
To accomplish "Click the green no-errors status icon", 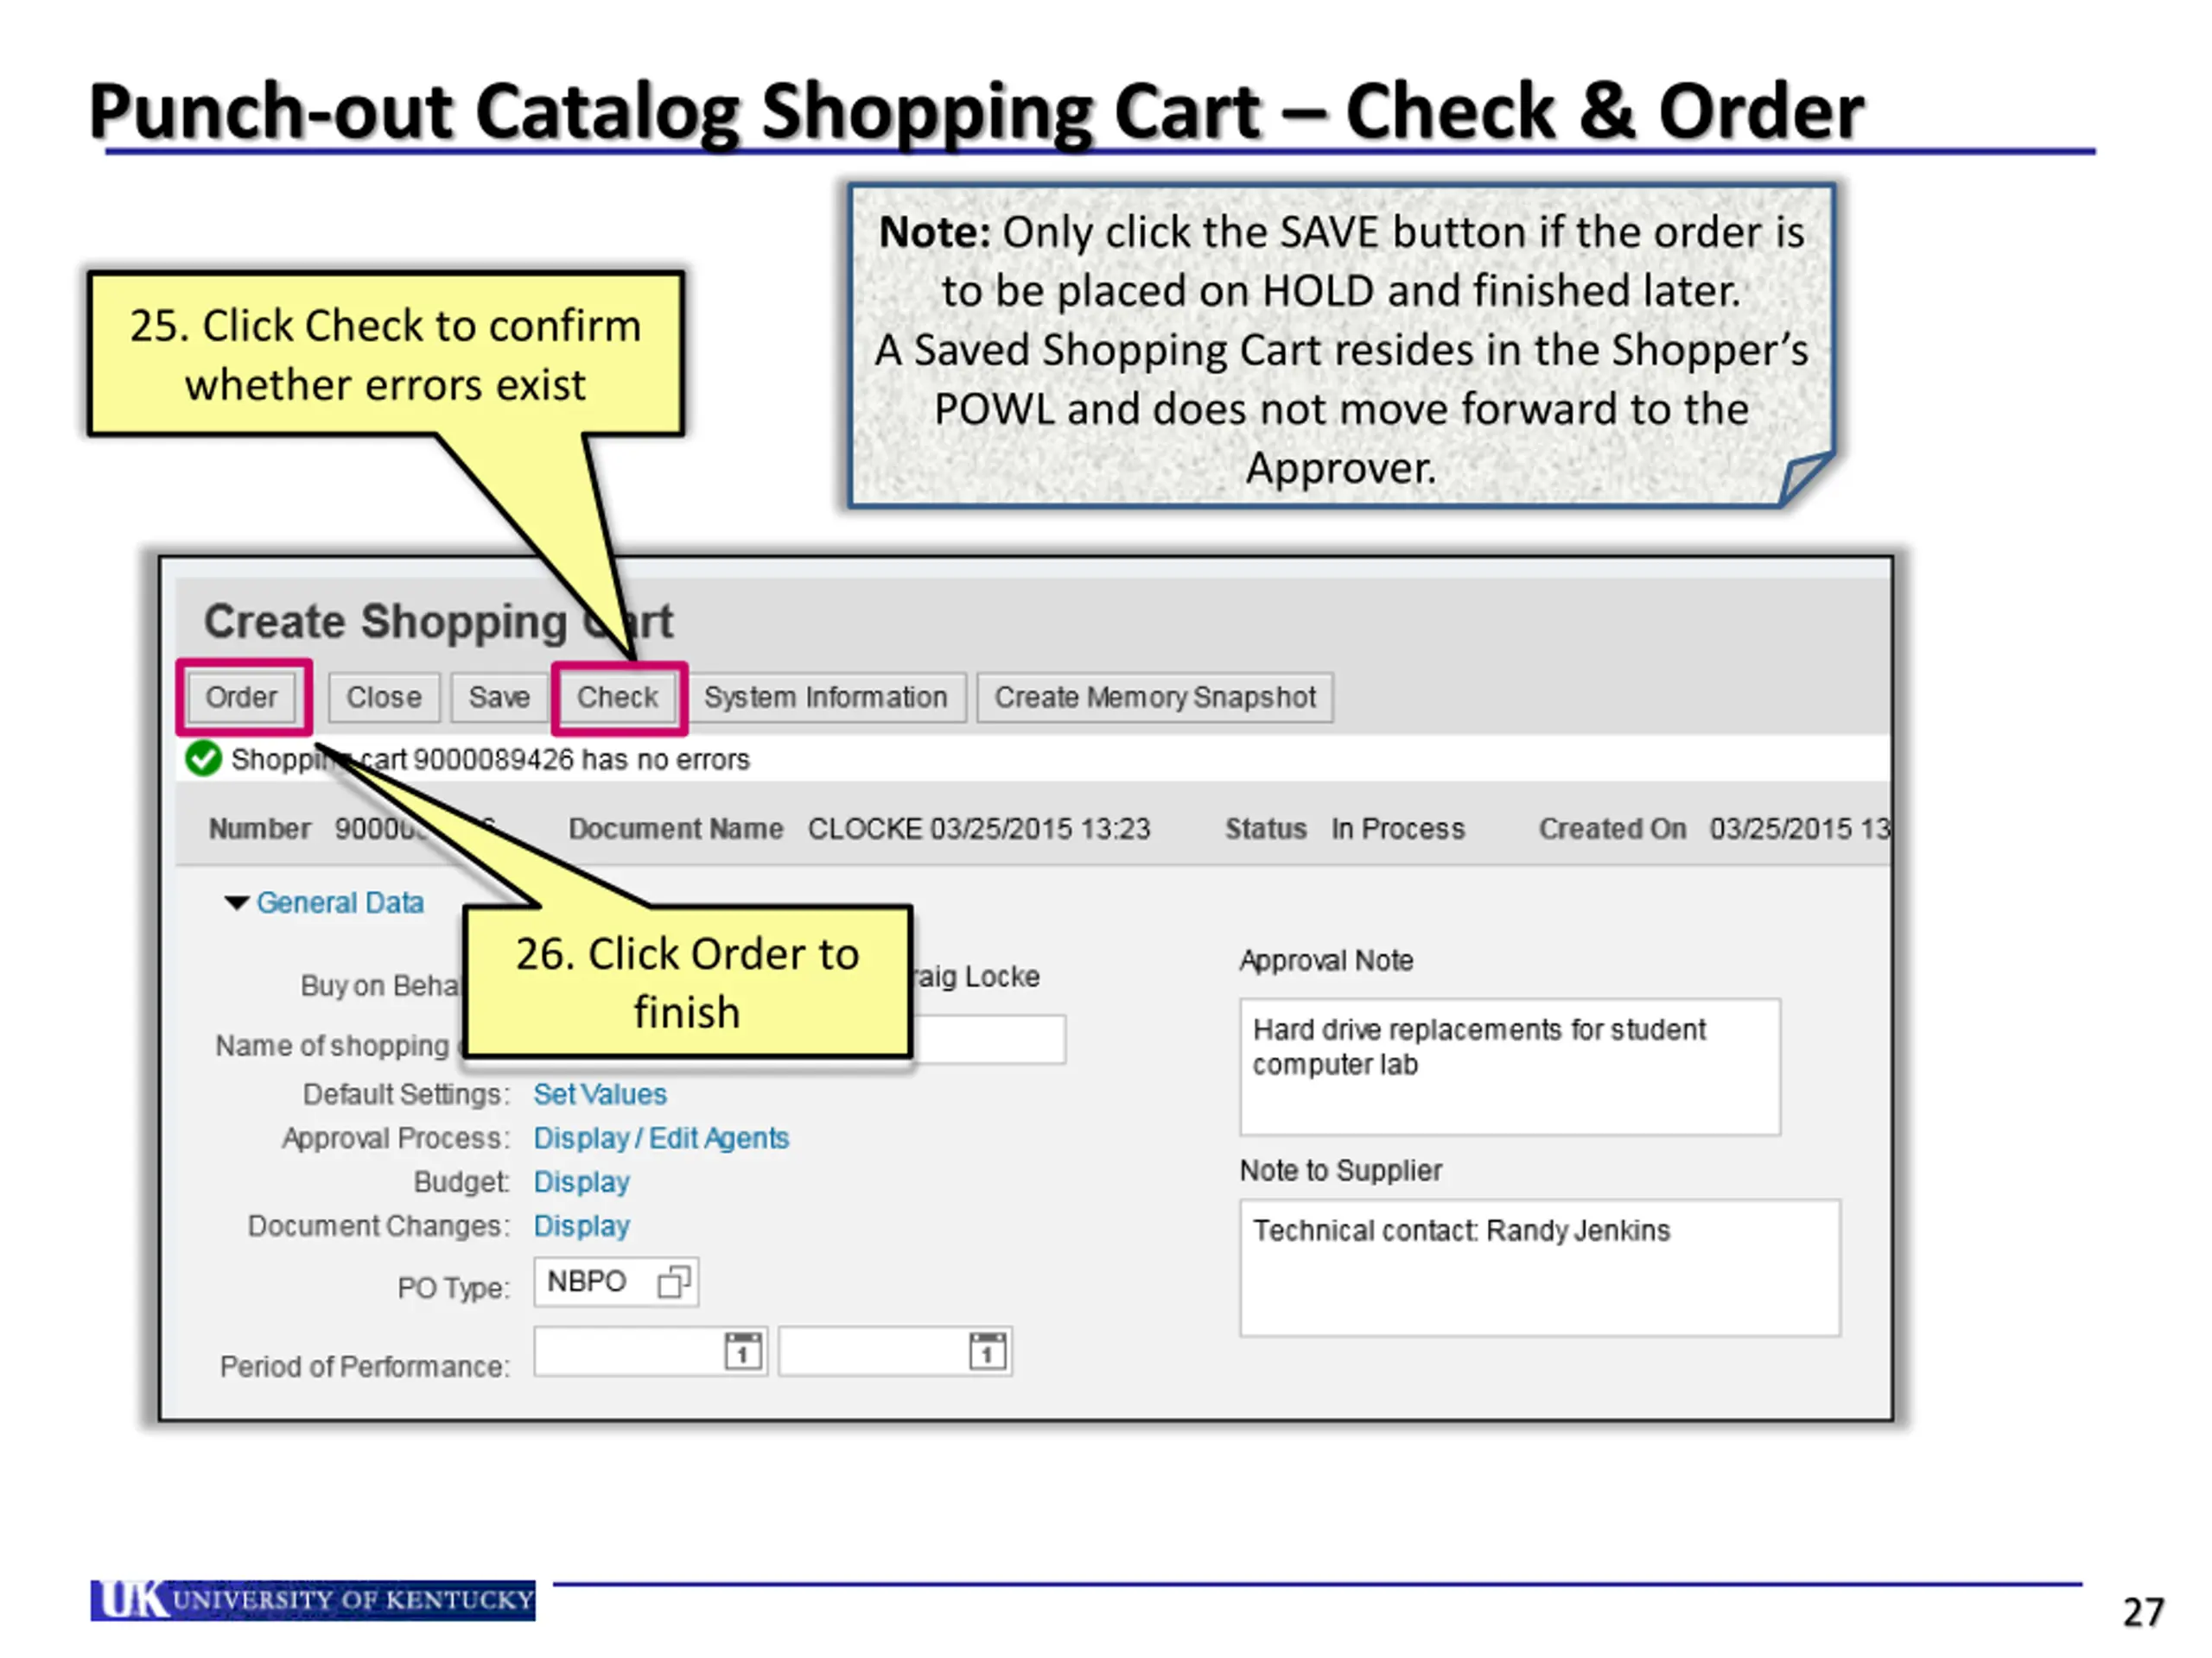I will pyautogui.click(x=203, y=758).
